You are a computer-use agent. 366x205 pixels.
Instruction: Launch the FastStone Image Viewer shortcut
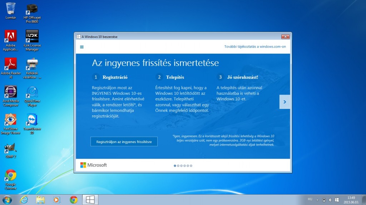[x=11, y=119]
